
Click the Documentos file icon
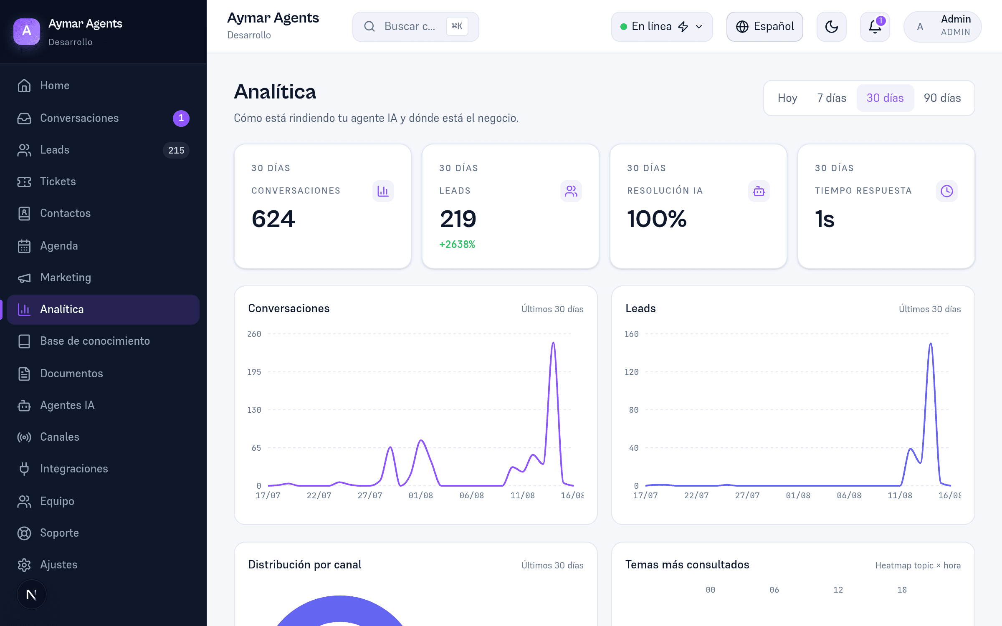[24, 374]
